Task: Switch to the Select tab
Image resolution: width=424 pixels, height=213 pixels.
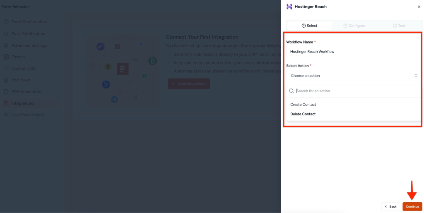Action: (x=309, y=26)
